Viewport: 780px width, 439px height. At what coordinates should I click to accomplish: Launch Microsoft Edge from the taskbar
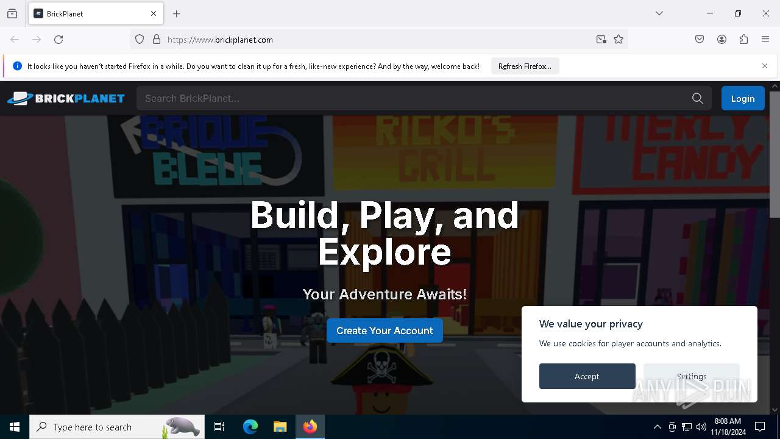tap(250, 427)
